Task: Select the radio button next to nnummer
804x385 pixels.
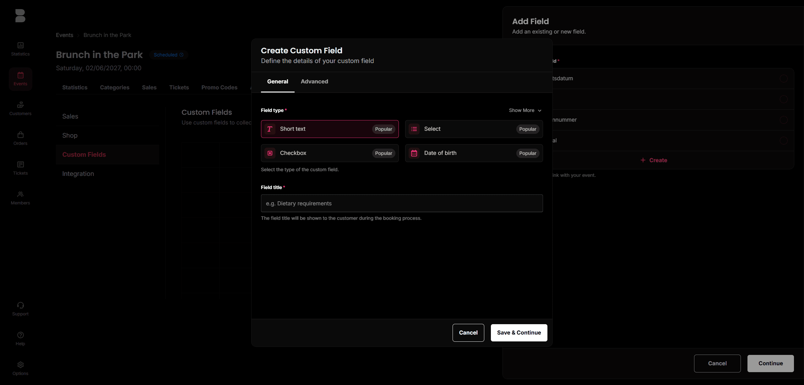Action: pos(783,120)
